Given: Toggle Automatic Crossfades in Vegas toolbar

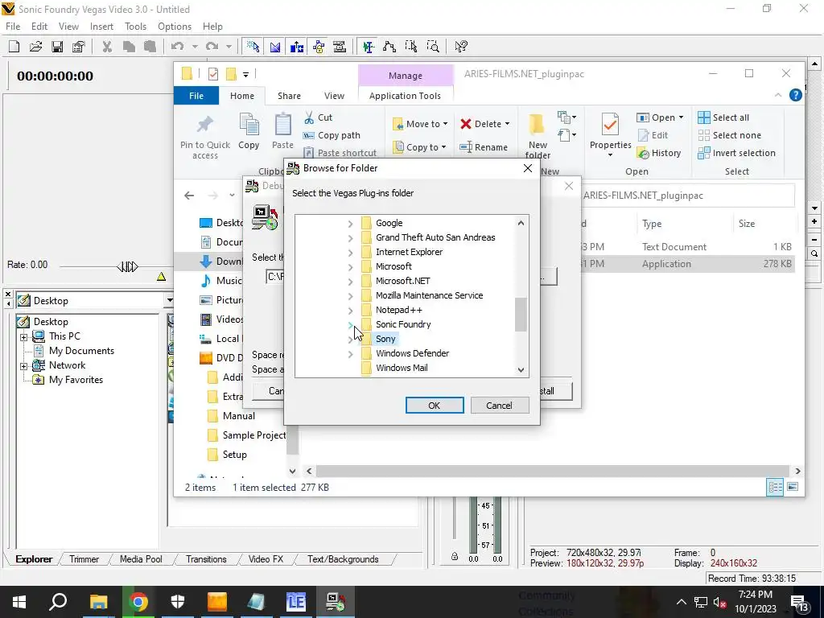Looking at the screenshot, I should (275, 47).
